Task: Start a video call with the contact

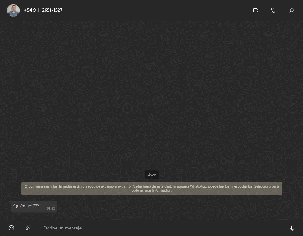Action: (256, 10)
